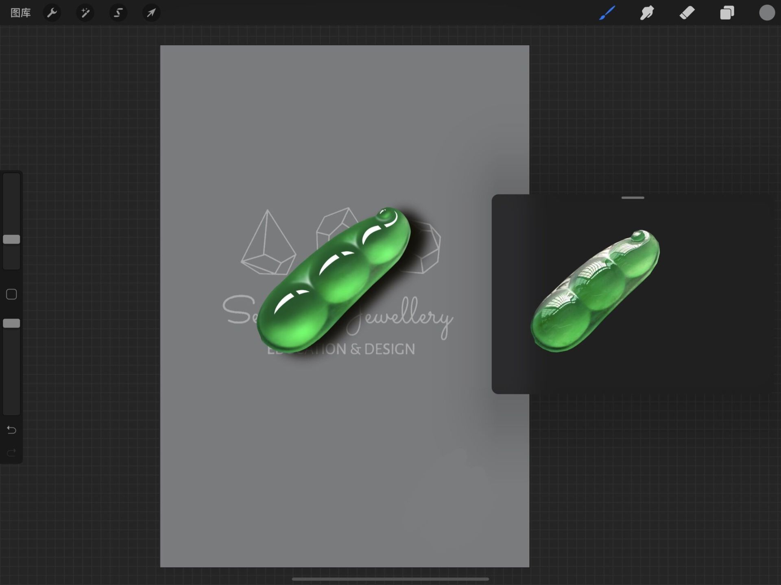Open the Layers panel

point(727,13)
